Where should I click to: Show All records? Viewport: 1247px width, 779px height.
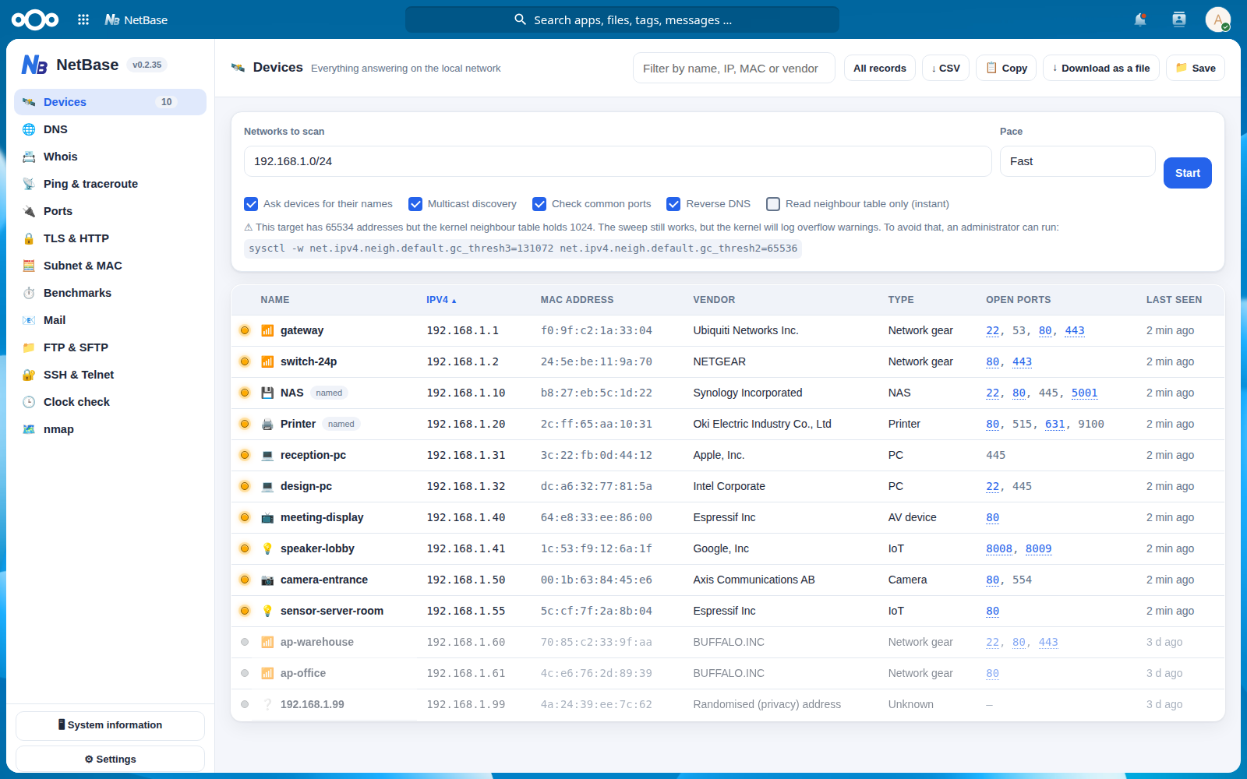(879, 69)
